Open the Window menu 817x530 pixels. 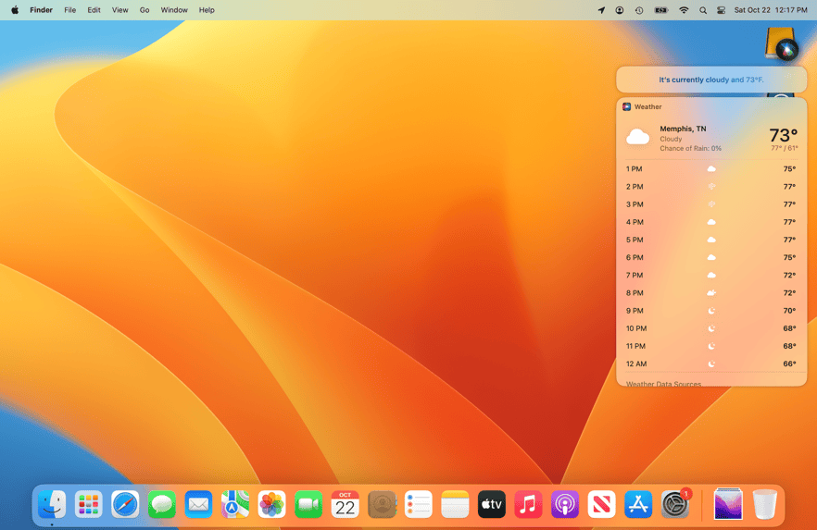pyautogui.click(x=174, y=10)
